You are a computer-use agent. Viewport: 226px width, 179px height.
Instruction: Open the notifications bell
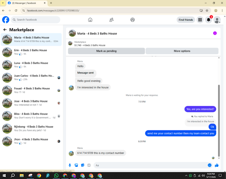209,20
